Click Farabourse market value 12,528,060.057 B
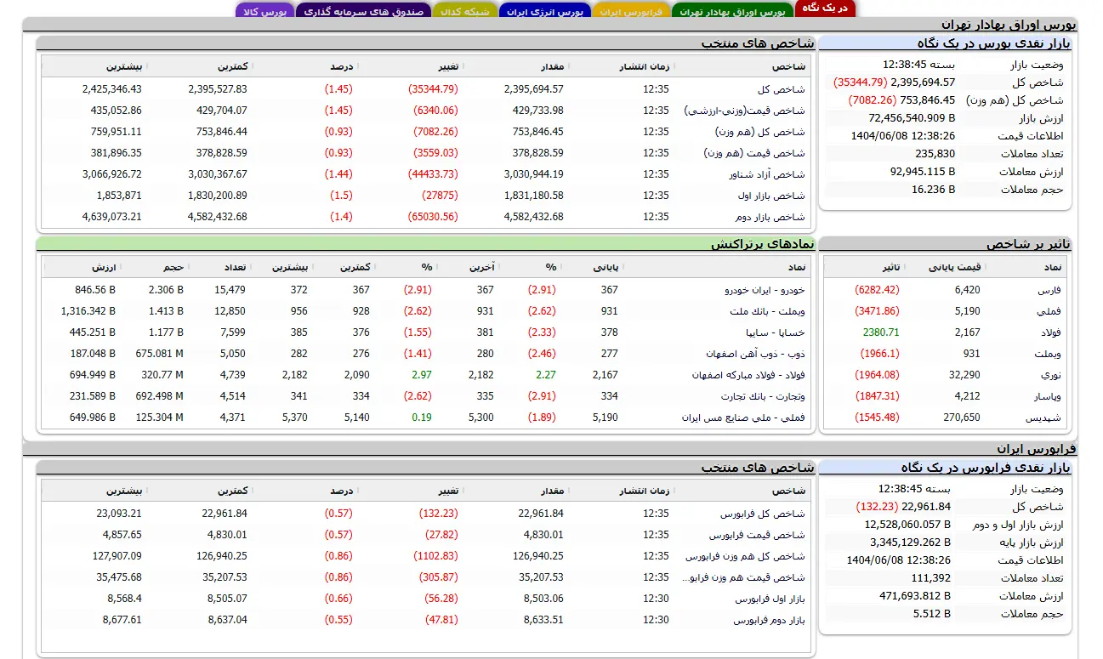The image size is (1103, 659). tap(907, 525)
